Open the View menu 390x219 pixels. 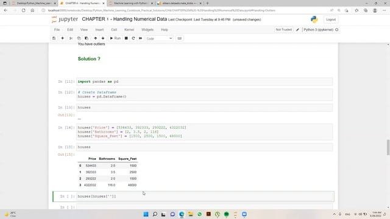pos(84,30)
